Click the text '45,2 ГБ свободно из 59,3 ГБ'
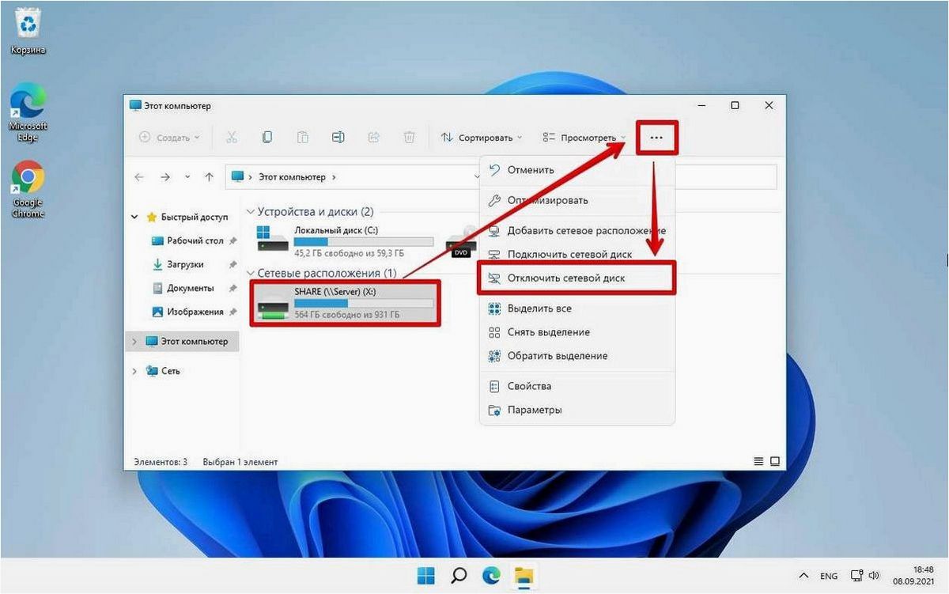This screenshot has height=594, width=949. pyautogui.click(x=349, y=253)
